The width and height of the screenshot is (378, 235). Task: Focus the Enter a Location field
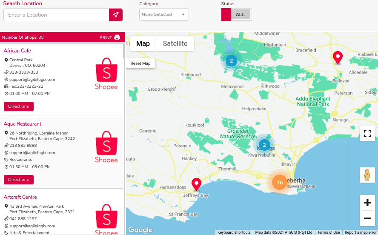[56, 15]
